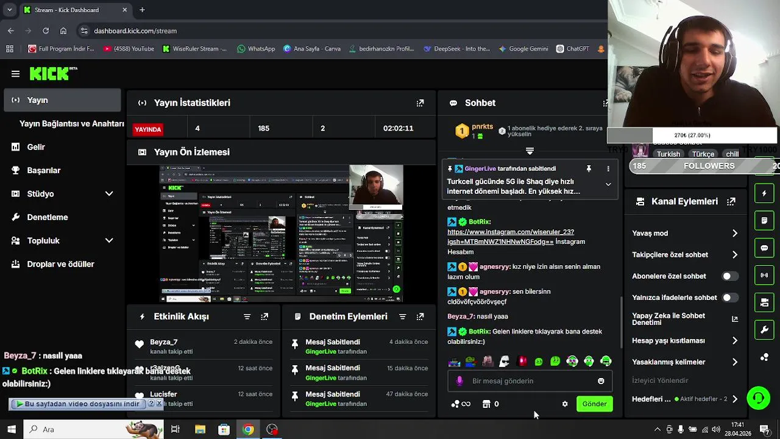The width and height of the screenshot is (780, 439).
Task: Expand the pinned message chevron
Action: (608, 184)
